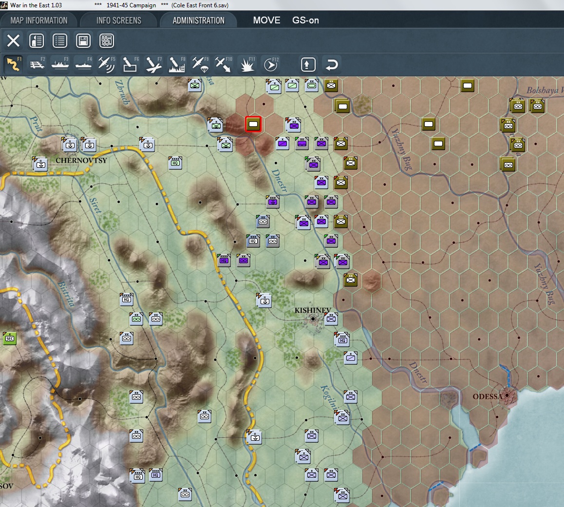
Task: Switch to INFO SCREENS tab
Action: (119, 20)
